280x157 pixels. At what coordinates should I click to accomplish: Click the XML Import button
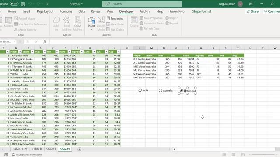[172, 18]
